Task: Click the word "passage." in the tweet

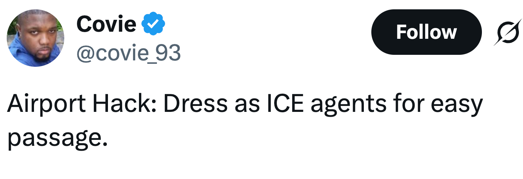Action: coord(55,138)
